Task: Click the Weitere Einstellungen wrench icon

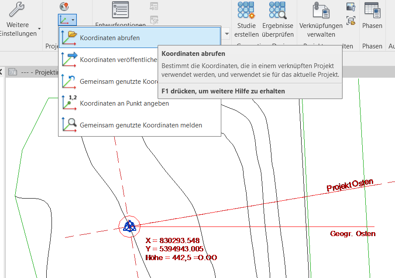Action: 17,10
